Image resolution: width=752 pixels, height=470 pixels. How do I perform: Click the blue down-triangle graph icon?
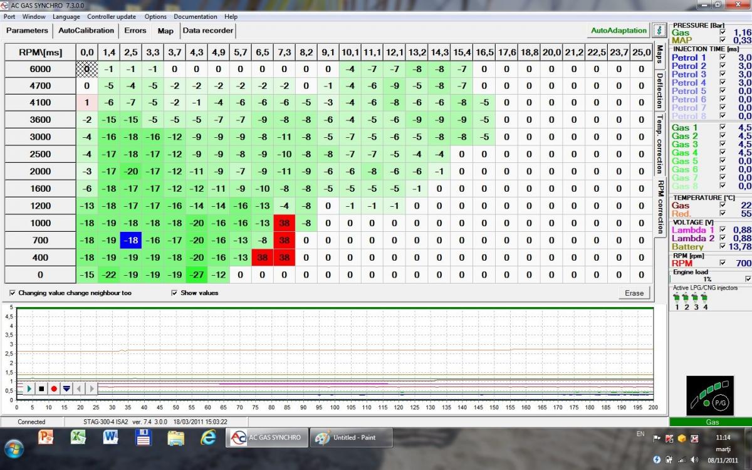66,389
